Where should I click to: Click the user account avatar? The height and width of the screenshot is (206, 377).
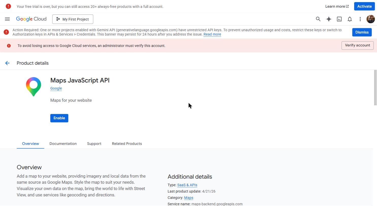pyautogui.click(x=371, y=19)
